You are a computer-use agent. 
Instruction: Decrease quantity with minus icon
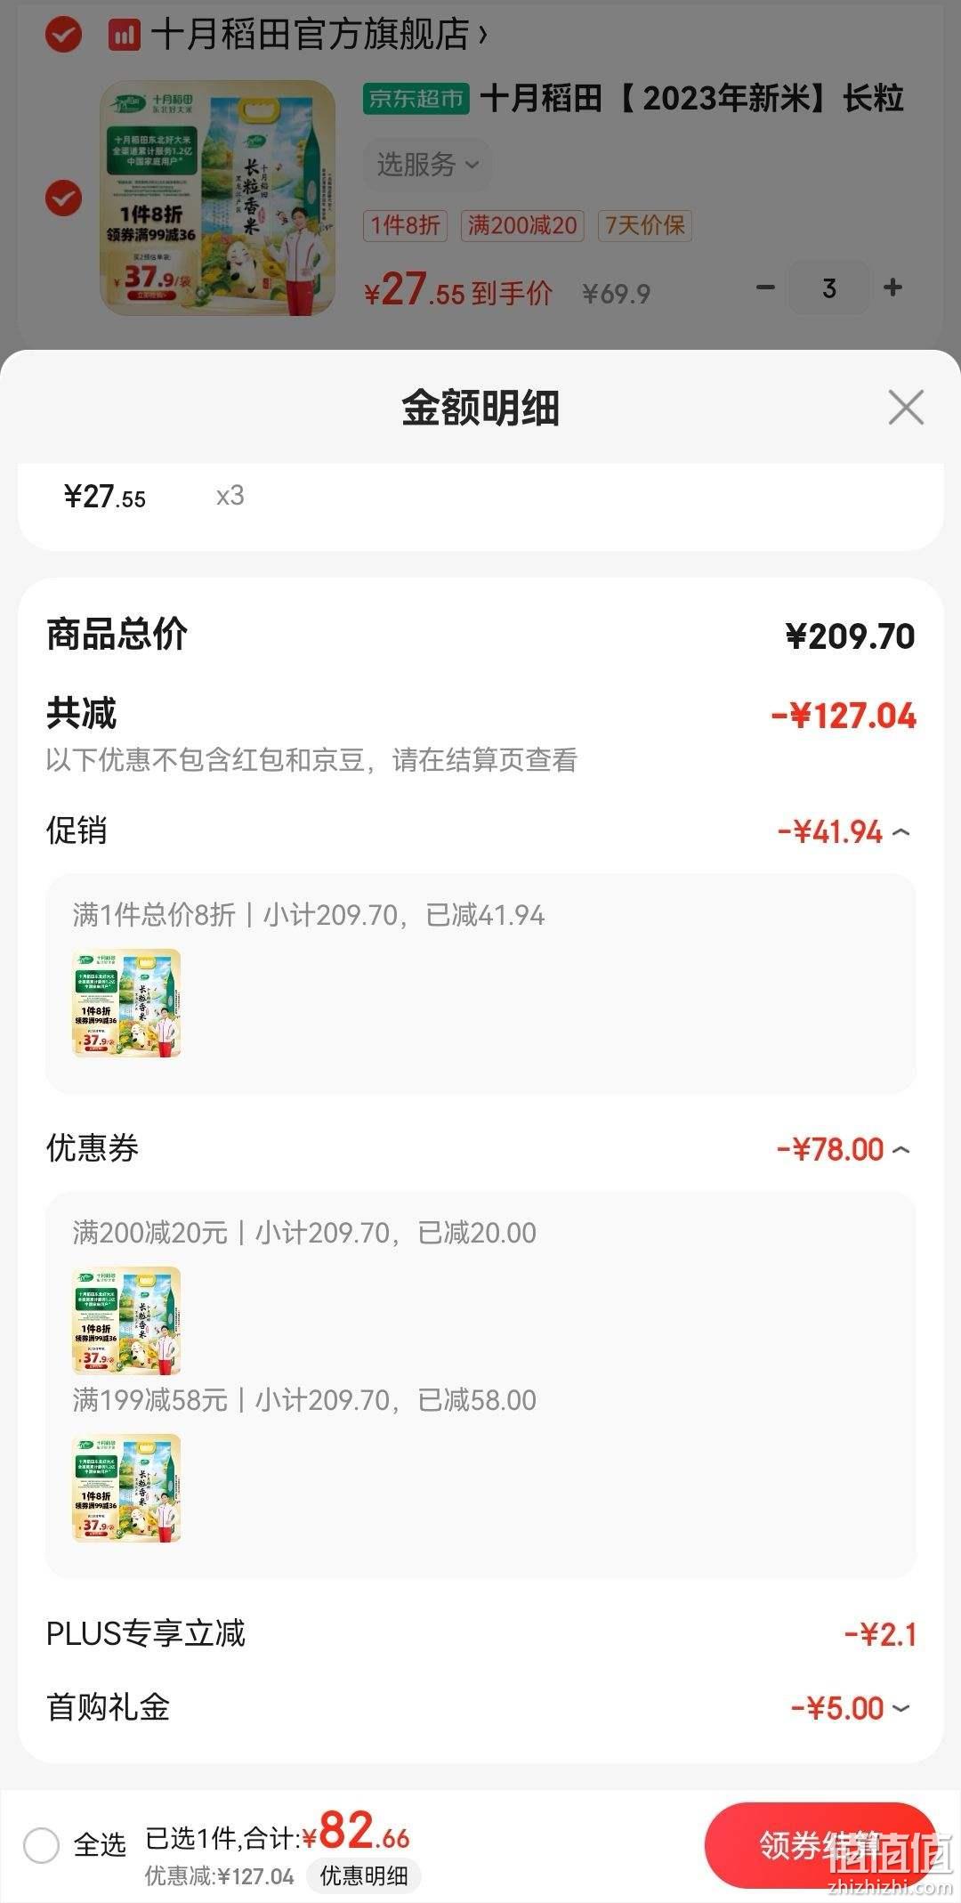click(x=765, y=287)
